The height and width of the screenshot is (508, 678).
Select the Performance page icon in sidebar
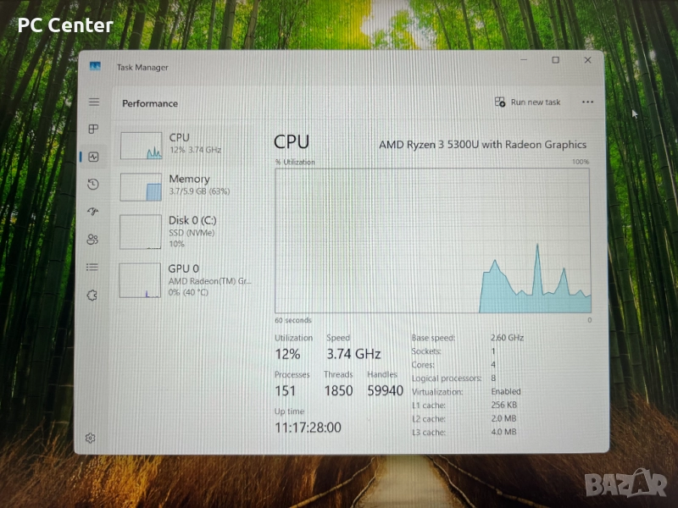click(x=93, y=157)
